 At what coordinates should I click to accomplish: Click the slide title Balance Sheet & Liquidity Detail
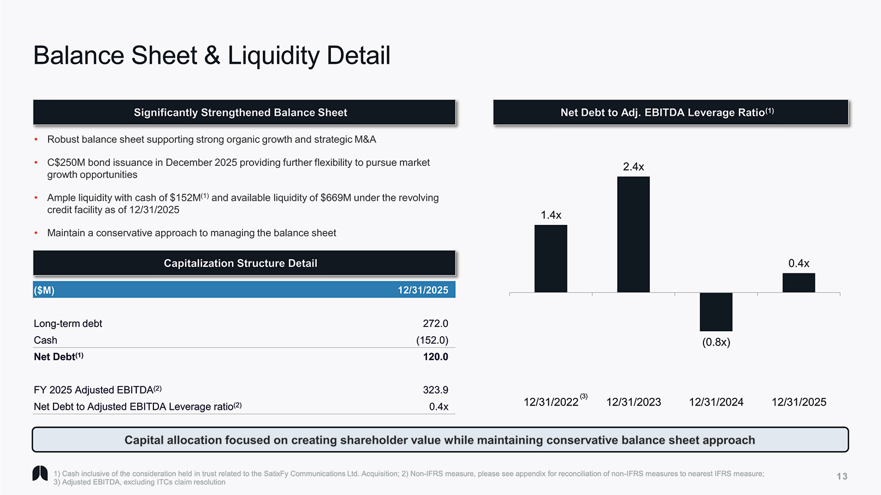(211, 56)
